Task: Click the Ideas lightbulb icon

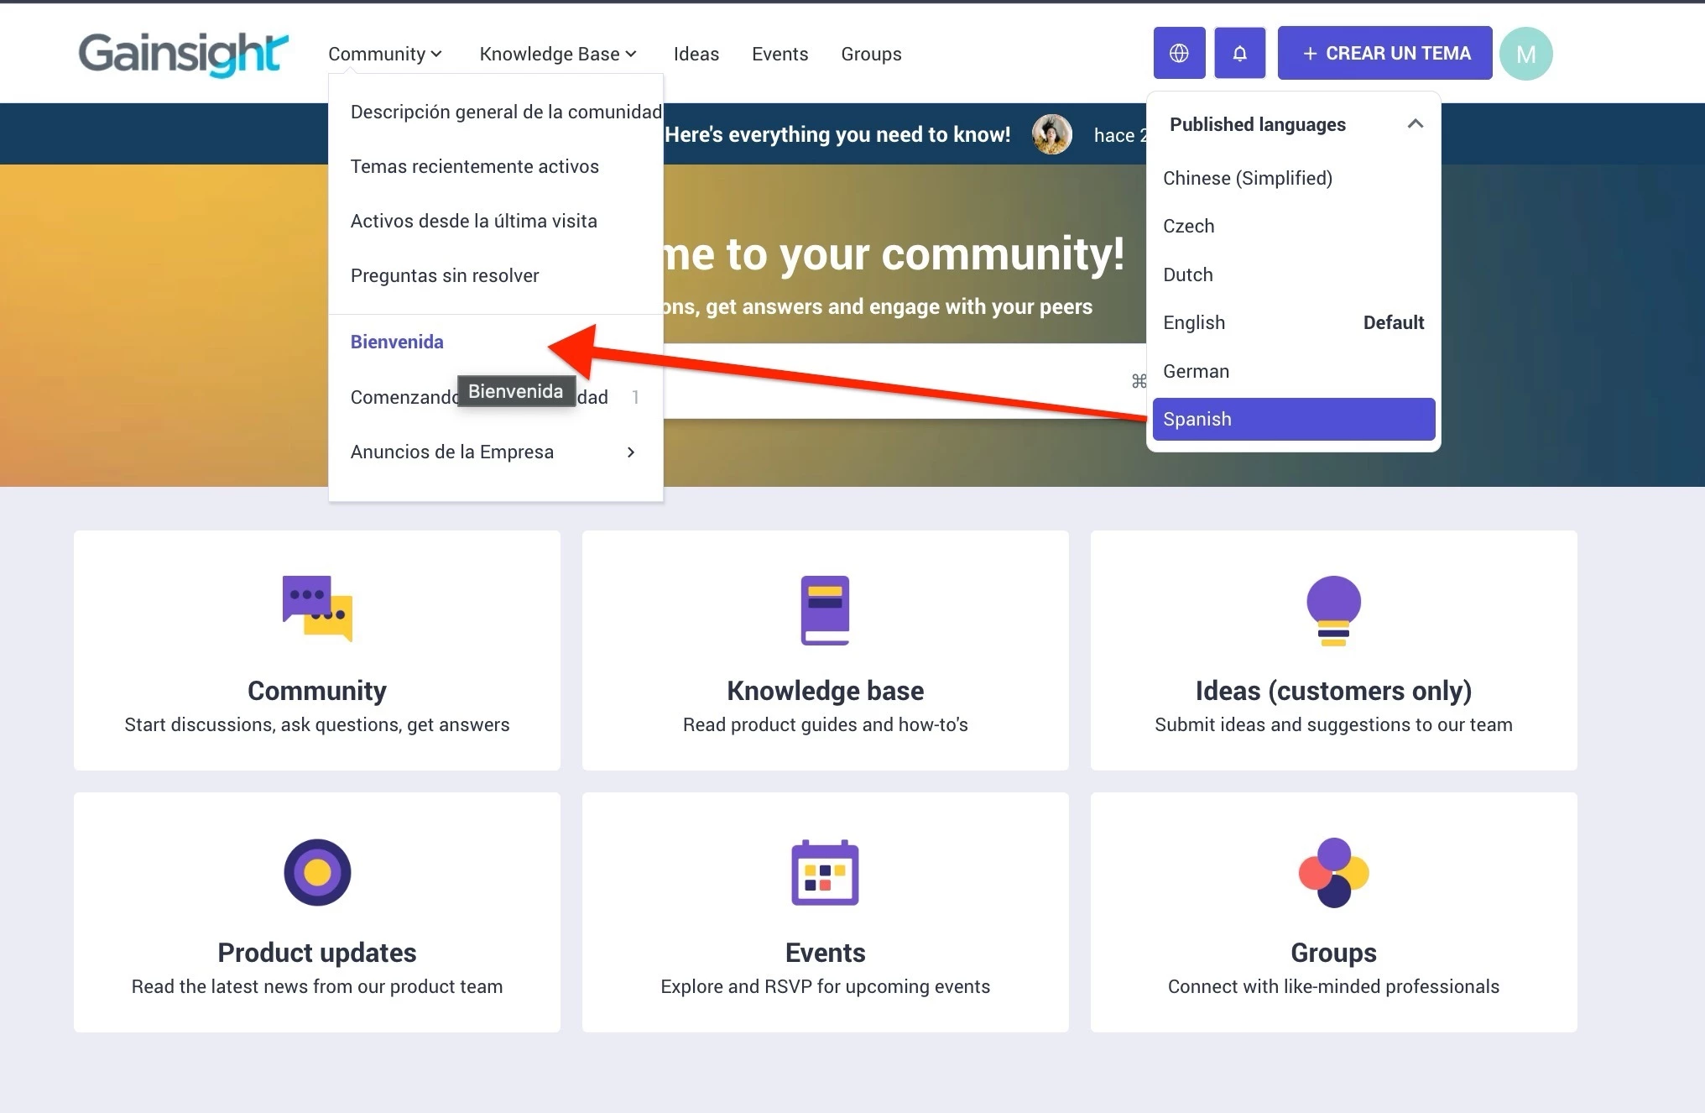Action: tap(1333, 610)
